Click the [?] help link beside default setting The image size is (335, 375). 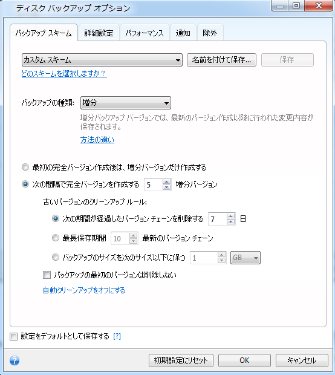click(x=117, y=336)
